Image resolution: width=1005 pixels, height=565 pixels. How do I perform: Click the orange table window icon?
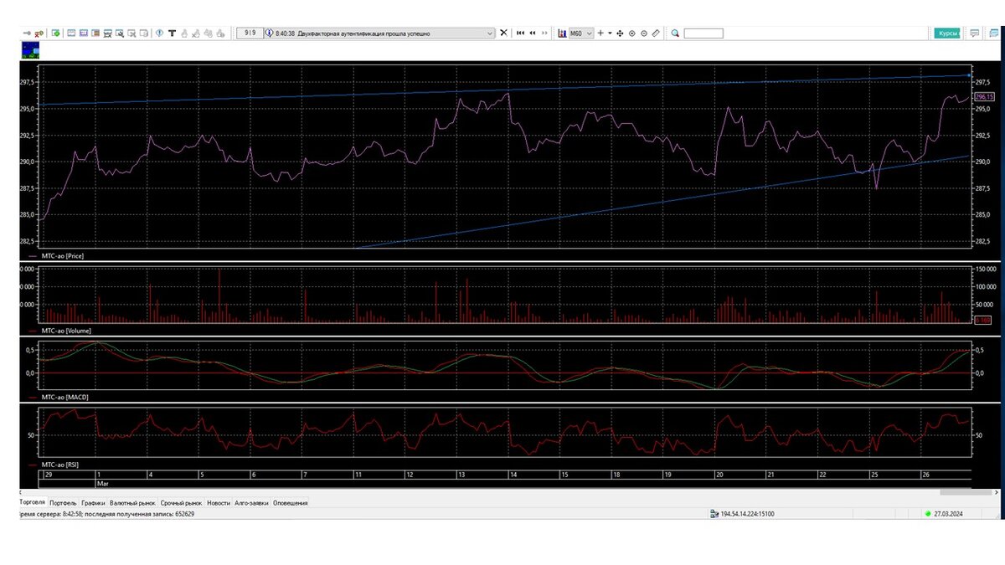tap(95, 33)
